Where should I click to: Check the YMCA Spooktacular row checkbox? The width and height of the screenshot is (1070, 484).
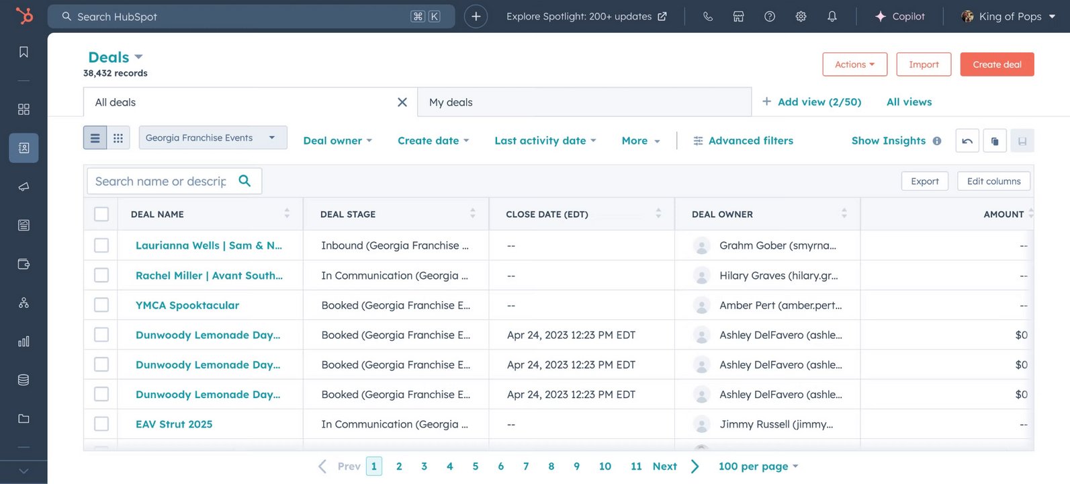(x=101, y=305)
